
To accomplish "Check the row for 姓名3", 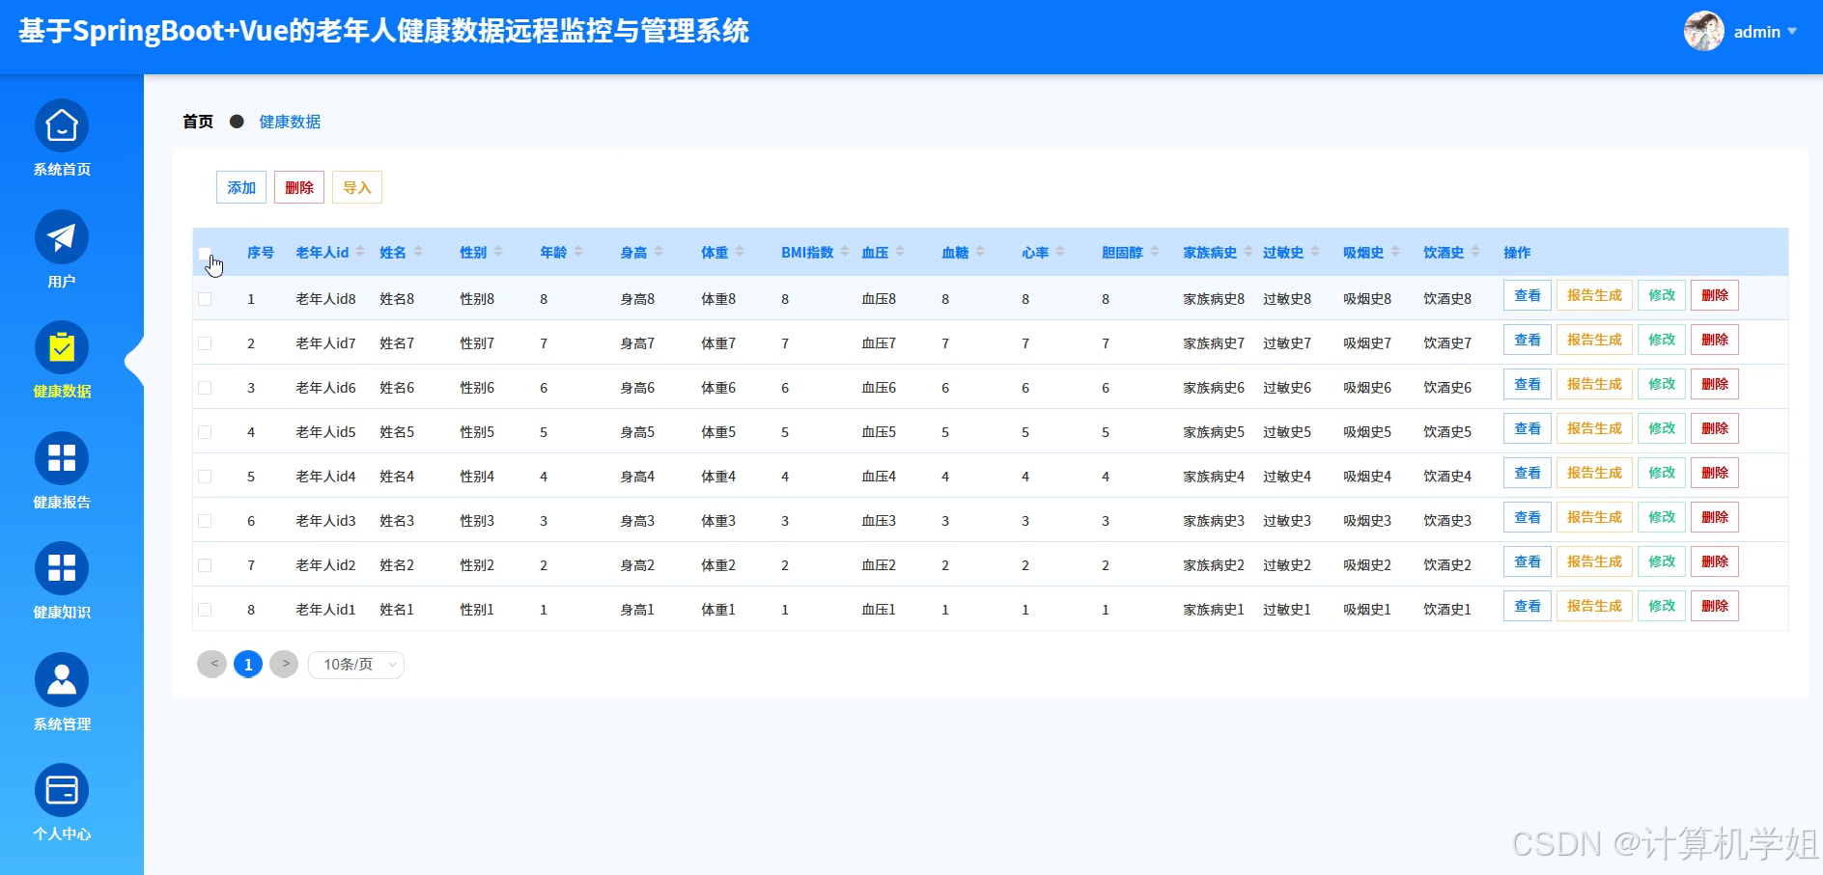I will 205,521.
